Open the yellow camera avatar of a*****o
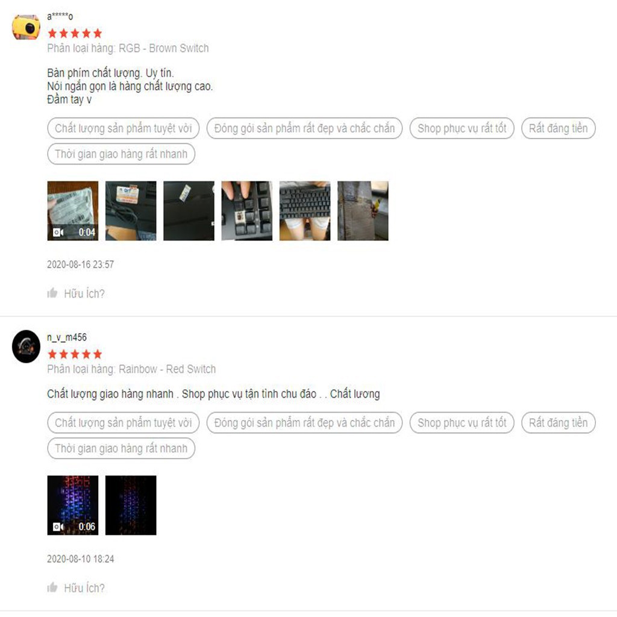 (26, 27)
